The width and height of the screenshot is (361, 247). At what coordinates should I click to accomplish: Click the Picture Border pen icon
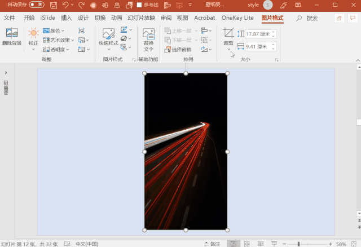point(124,29)
